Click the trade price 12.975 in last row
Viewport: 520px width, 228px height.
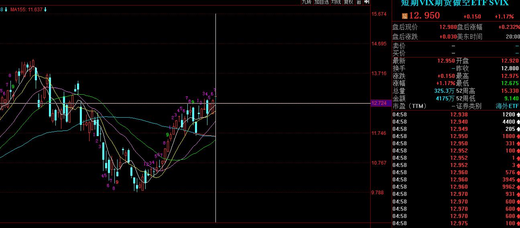click(459, 224)
